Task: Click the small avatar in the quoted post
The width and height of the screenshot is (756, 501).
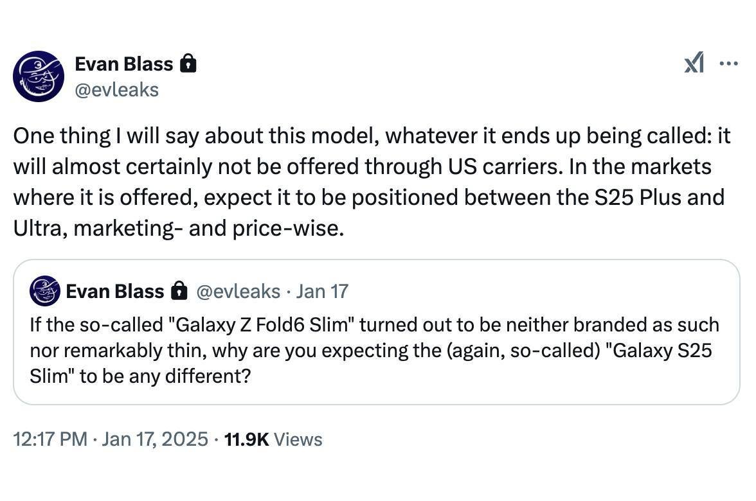Action: pyautogui.click(x=45, y=291)
